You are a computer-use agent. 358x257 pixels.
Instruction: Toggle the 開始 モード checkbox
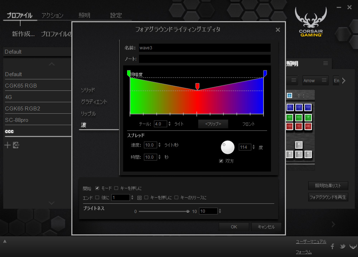(97, 188)
